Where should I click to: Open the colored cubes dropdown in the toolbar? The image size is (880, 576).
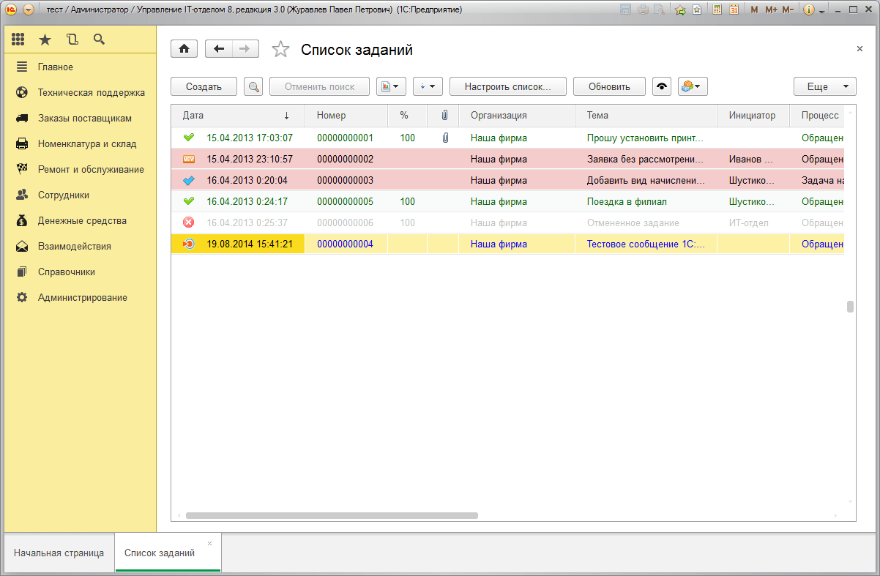693,86
